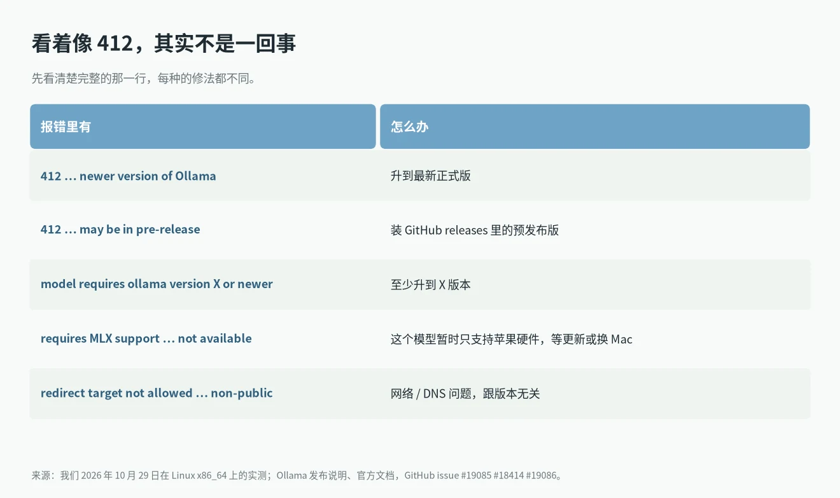Click the "装 GitHub releases 里的预发布版" cell
This screenshot has width=840, height=498.
click(x=475, y=230)
